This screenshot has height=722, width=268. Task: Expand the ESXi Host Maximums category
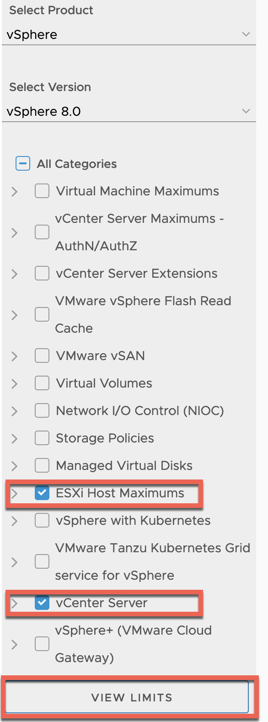coord(14,494)
